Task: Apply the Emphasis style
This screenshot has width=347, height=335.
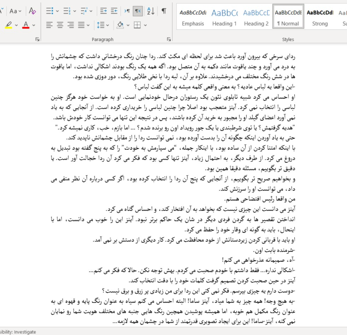Action: tap(193, 17)
